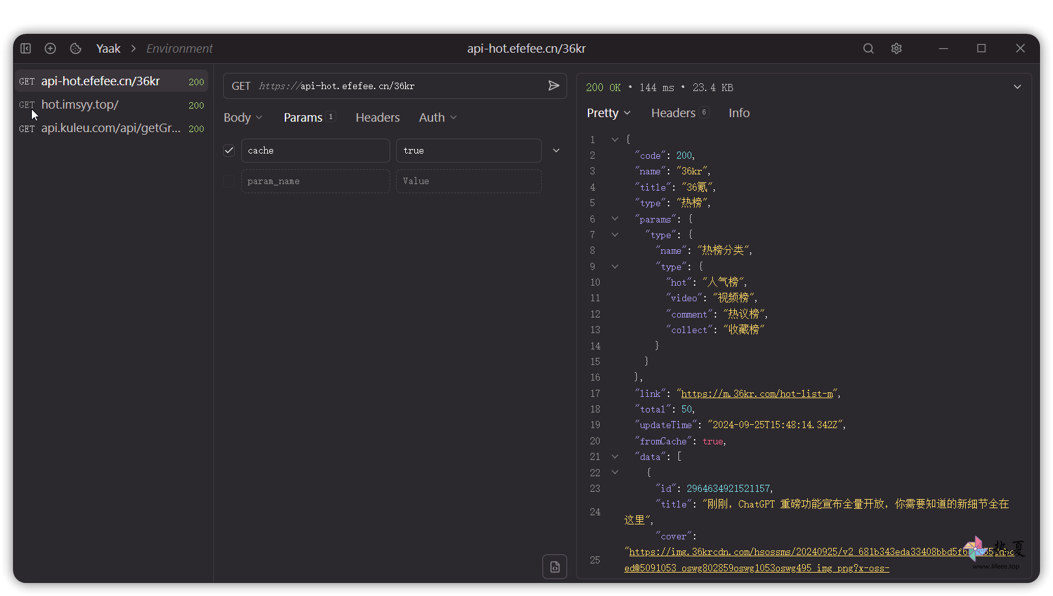Open the m.36kr.com hot-list link

(x=756, y=394)
